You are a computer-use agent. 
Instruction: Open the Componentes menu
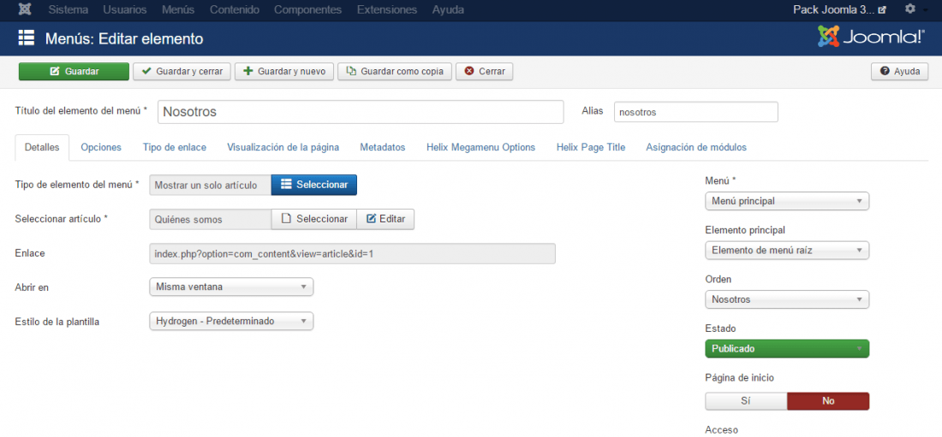[307, 9]
